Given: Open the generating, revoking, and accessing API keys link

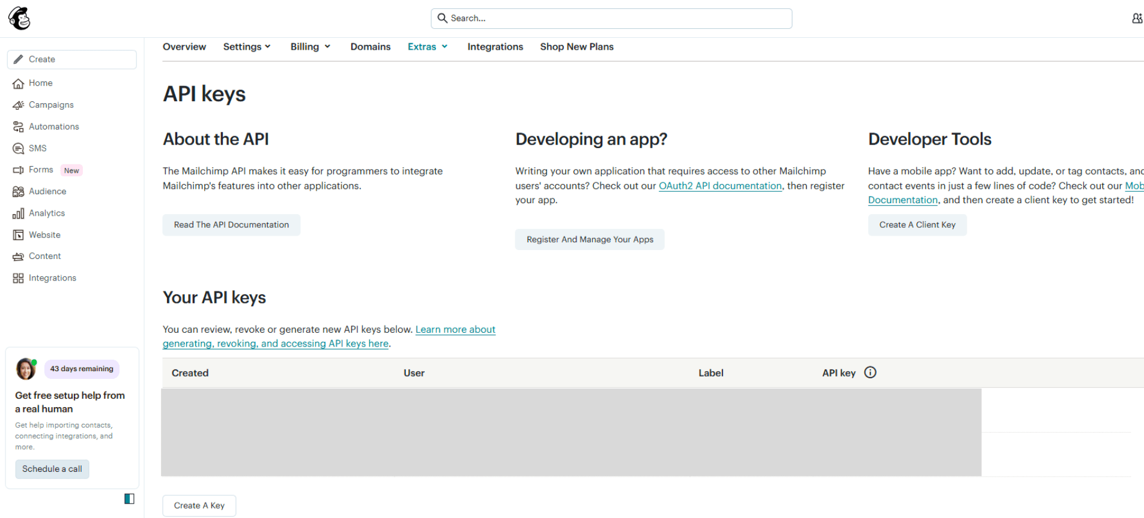Looking at the screenshot, I should click(276, 344).
